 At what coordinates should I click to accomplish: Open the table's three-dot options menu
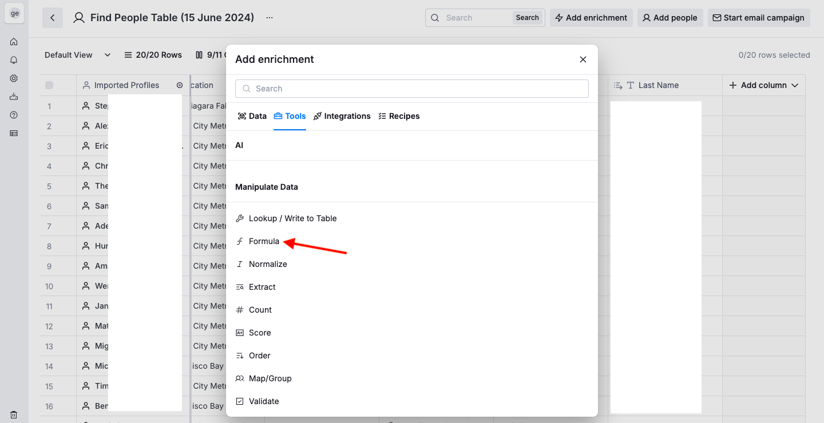click(x=270, y=18)
